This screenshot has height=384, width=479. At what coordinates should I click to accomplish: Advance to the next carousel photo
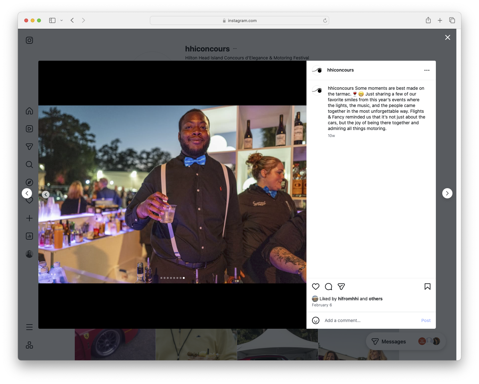tap(447, 193)
